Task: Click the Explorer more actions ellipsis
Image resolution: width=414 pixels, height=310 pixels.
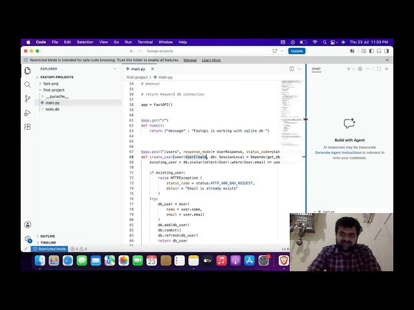Action: [x=115, y=69]
